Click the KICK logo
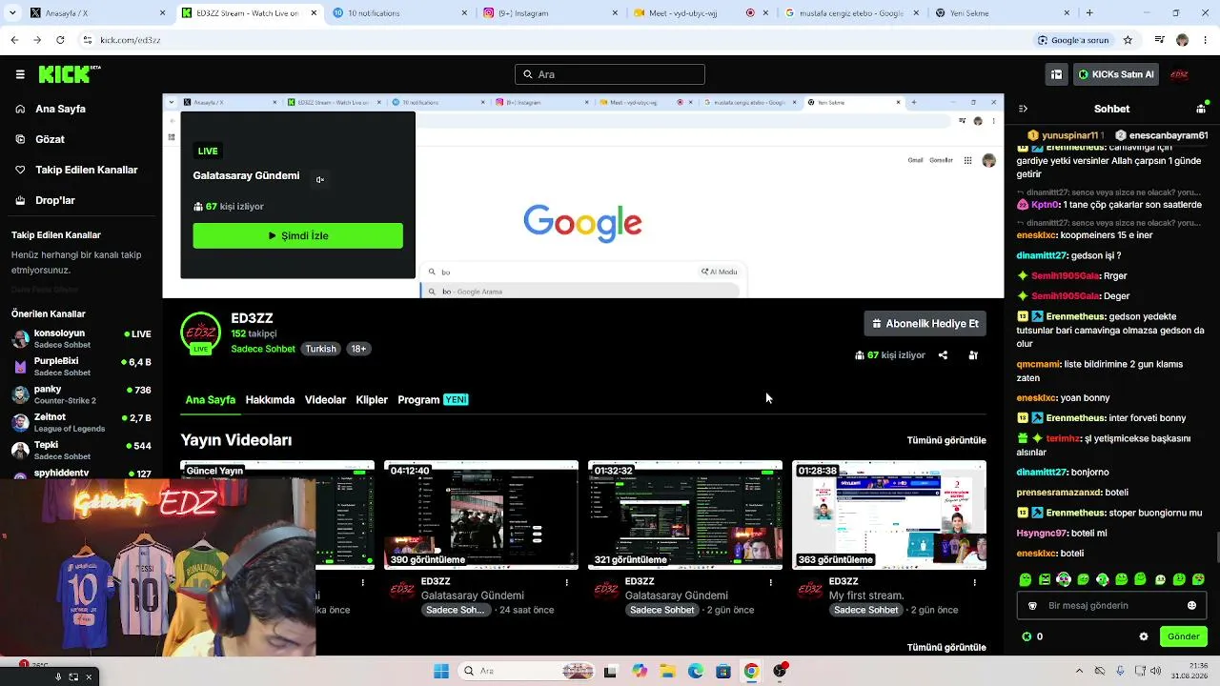 coord(69,74)
